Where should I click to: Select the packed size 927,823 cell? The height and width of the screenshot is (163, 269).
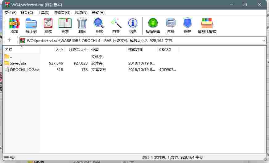[x=81, y=63]
